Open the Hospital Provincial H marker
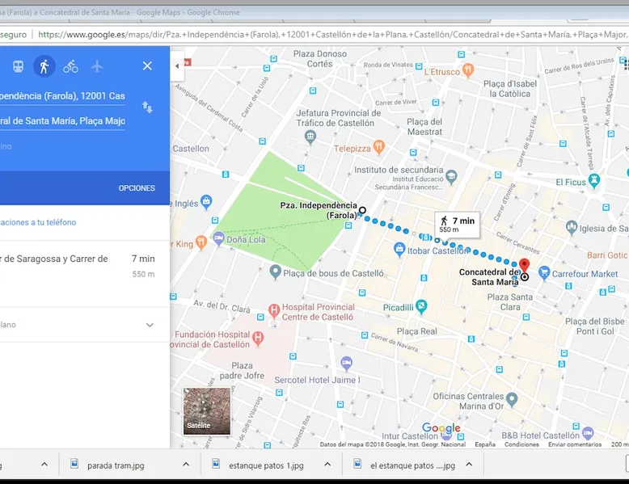This screenshot has width=629, height=484. pyautogui.click(x=274, y=310)
